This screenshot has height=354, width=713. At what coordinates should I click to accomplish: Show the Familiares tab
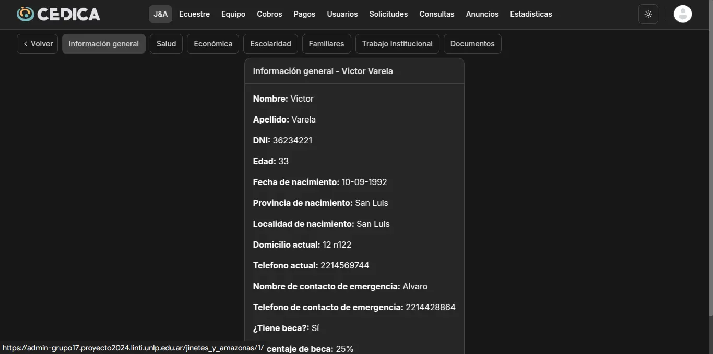[x=326, y=44]
